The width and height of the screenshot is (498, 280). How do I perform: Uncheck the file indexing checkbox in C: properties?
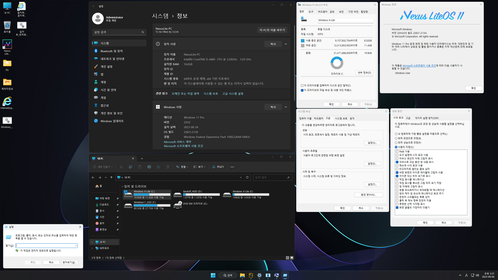[302, 90]
